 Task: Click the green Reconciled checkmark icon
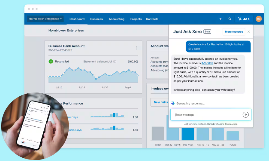pyautogui.click(x=51, y=61)
